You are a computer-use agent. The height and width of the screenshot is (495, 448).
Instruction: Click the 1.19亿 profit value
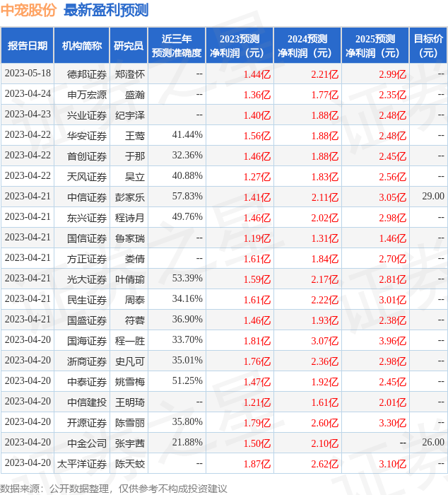tap(257, 239)
